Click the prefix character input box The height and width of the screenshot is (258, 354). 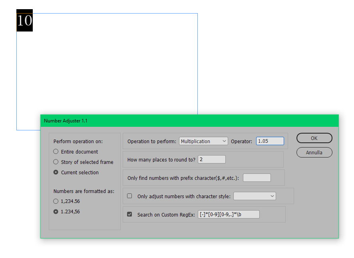point(257,177)
